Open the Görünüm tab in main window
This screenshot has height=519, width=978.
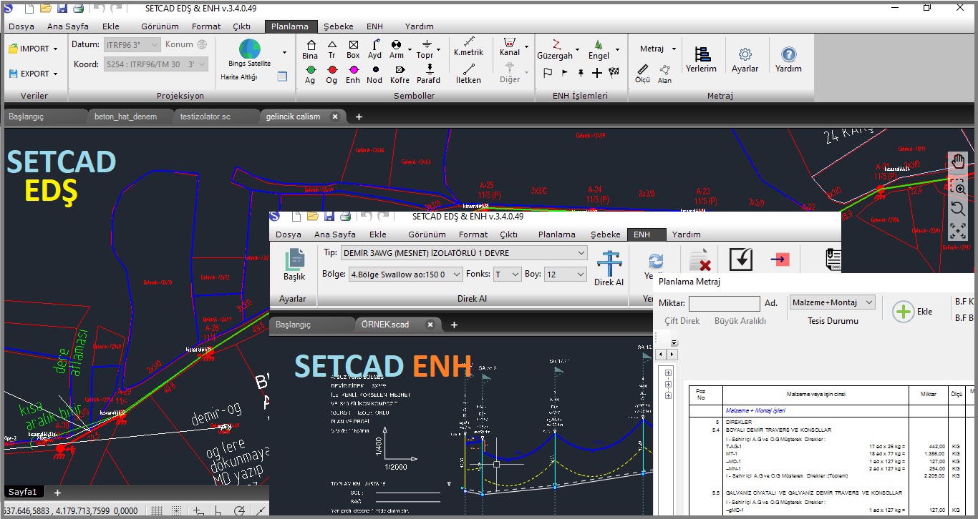pyautogui.click(x=160, y=26)
